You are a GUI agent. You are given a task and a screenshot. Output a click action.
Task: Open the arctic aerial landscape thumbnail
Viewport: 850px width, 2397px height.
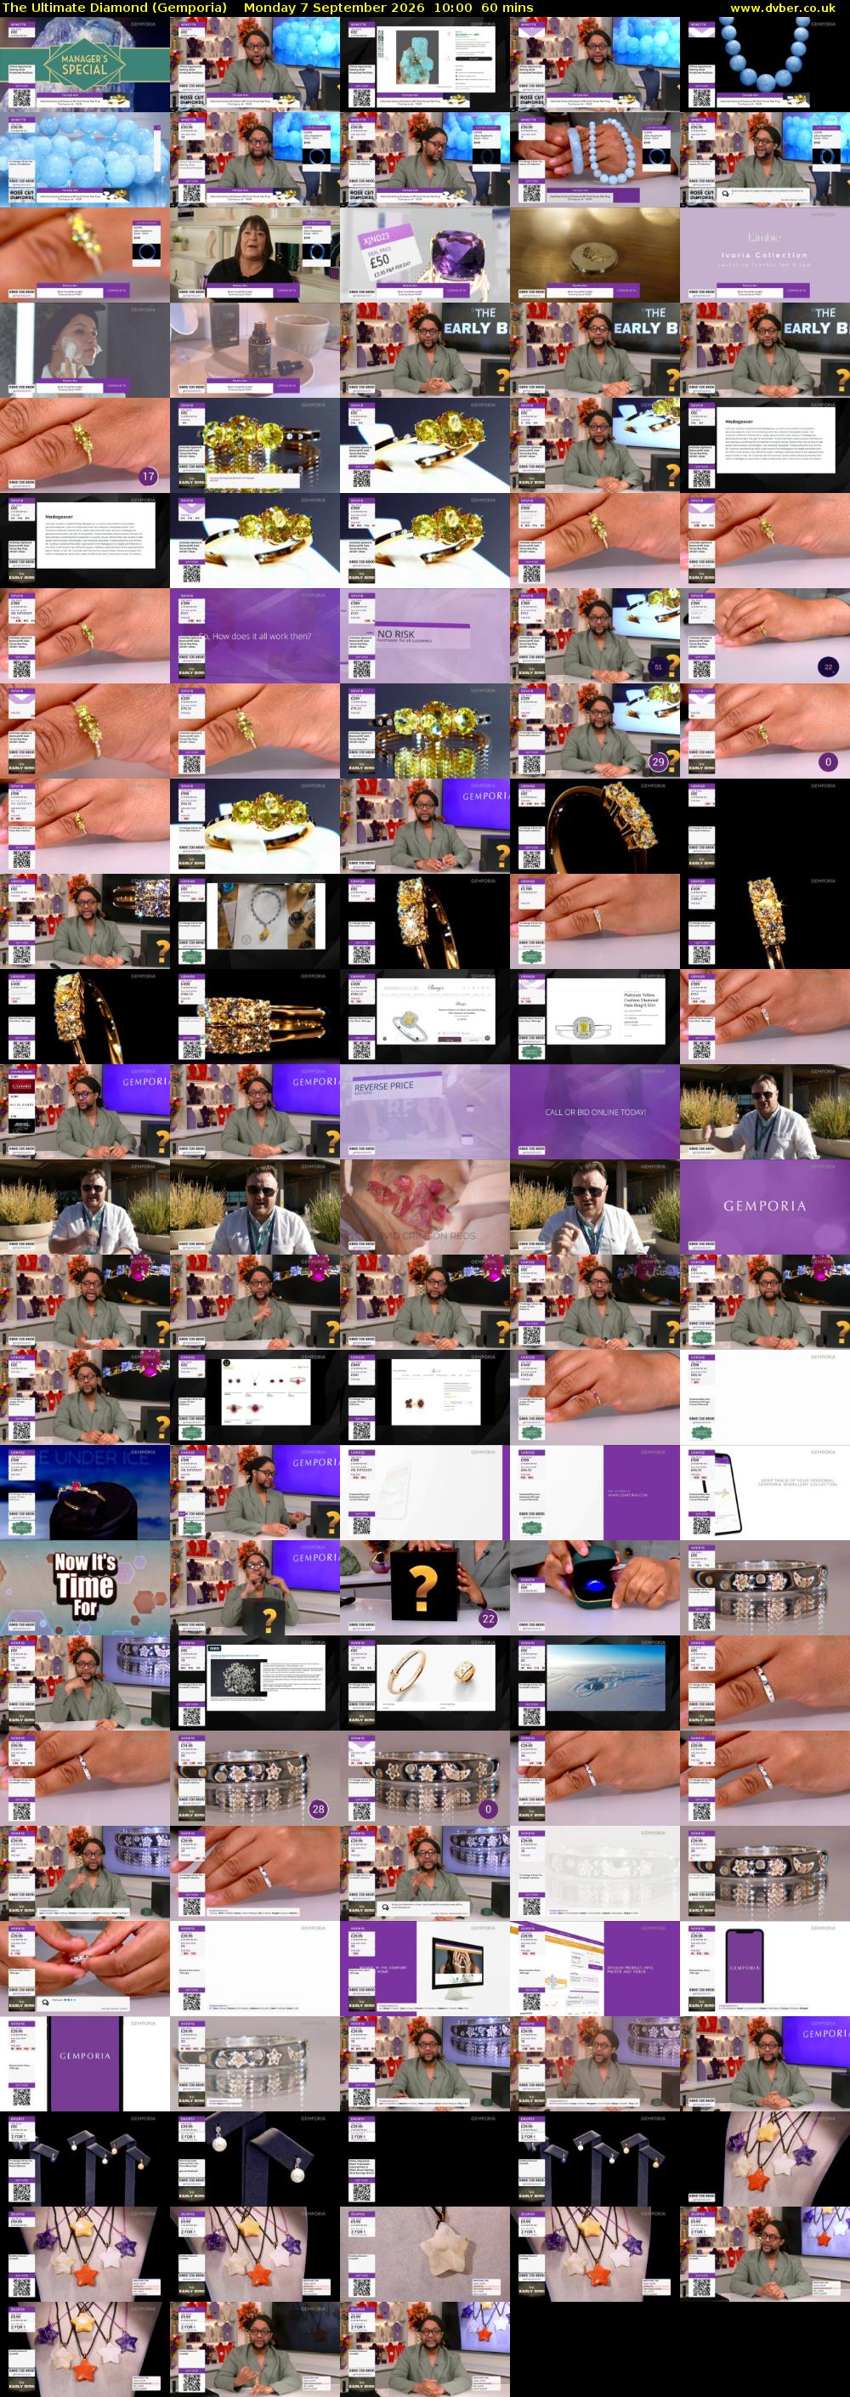[594, 1682]
